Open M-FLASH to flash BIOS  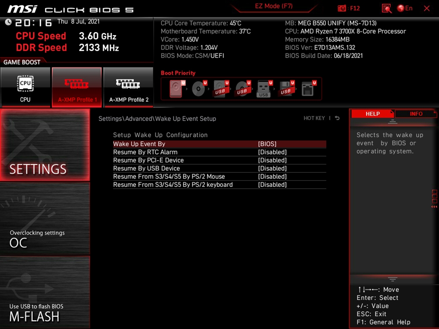[45, 292]
